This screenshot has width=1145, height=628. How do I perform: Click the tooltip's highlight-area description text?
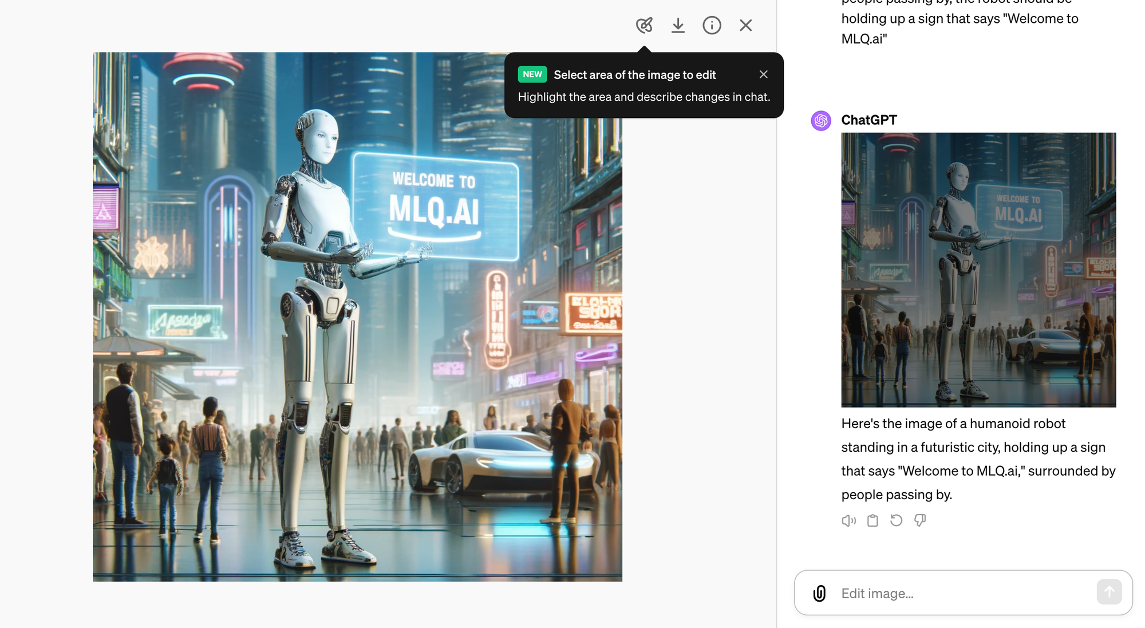(x=643, y=97)
